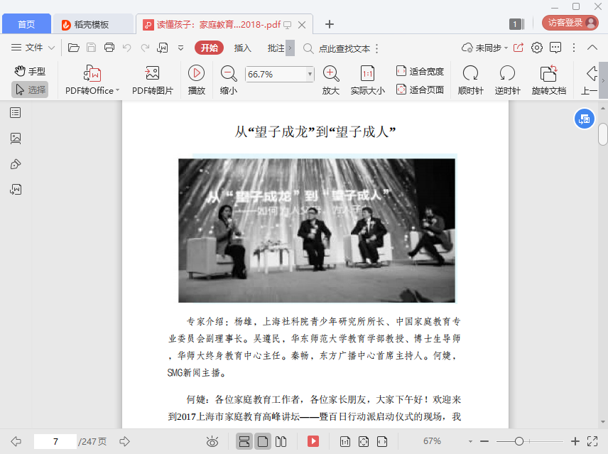
Task: Click the red play button in status bar
Action: (x=313, y=441)
